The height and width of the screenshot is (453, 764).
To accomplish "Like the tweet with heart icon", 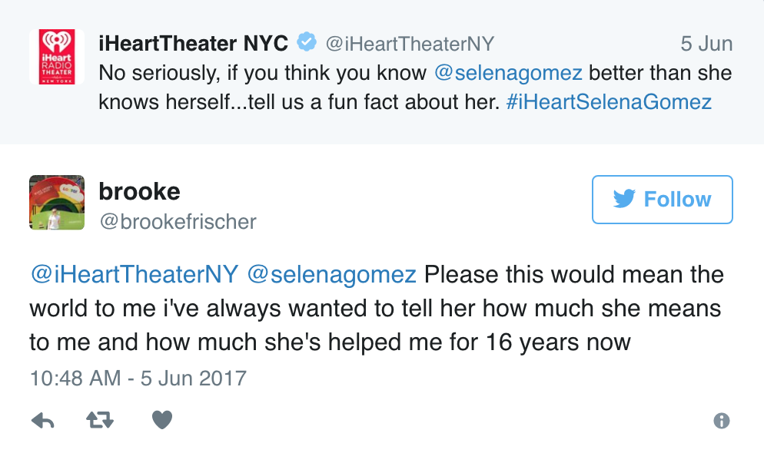I will pos(161,420).
